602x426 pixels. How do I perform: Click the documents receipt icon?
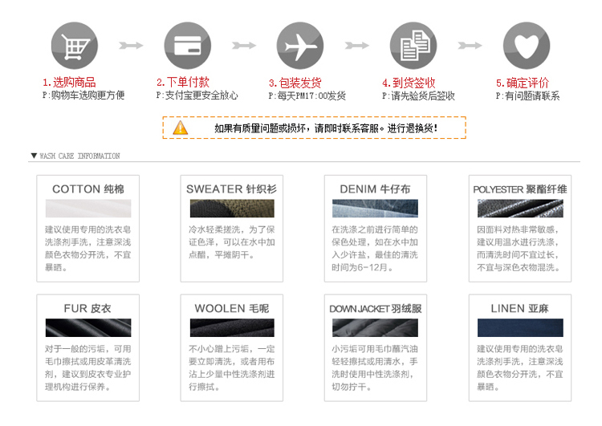[413, 46]
